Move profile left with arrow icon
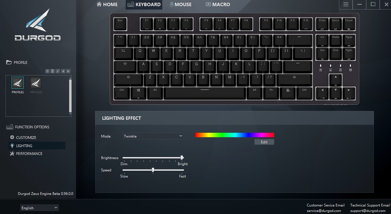The image size is (391, 214). (x=63, y=71)
